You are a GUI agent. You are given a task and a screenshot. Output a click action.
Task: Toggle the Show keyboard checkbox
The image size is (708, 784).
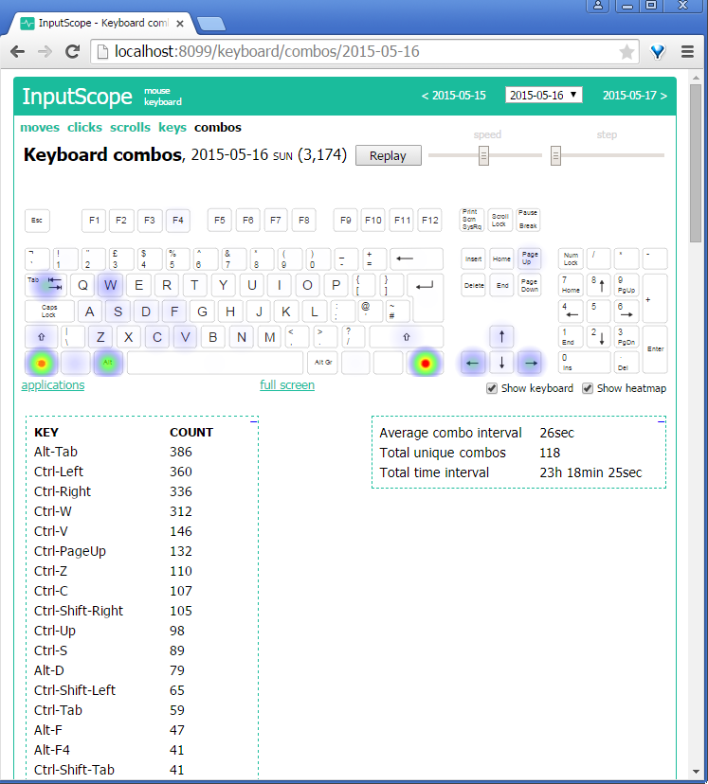491,388
